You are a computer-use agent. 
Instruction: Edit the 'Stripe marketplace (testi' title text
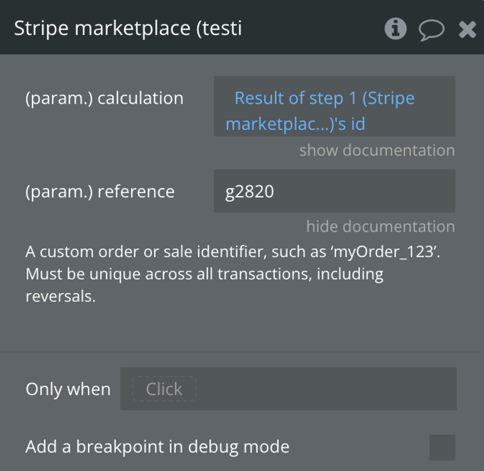[128, 28]
